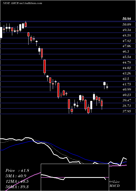Click the Price : 41.8 readout

pos(17,171)
